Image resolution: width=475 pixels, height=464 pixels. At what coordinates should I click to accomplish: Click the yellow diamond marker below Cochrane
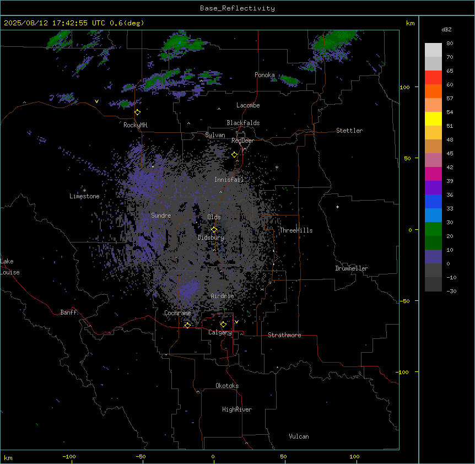187,325
